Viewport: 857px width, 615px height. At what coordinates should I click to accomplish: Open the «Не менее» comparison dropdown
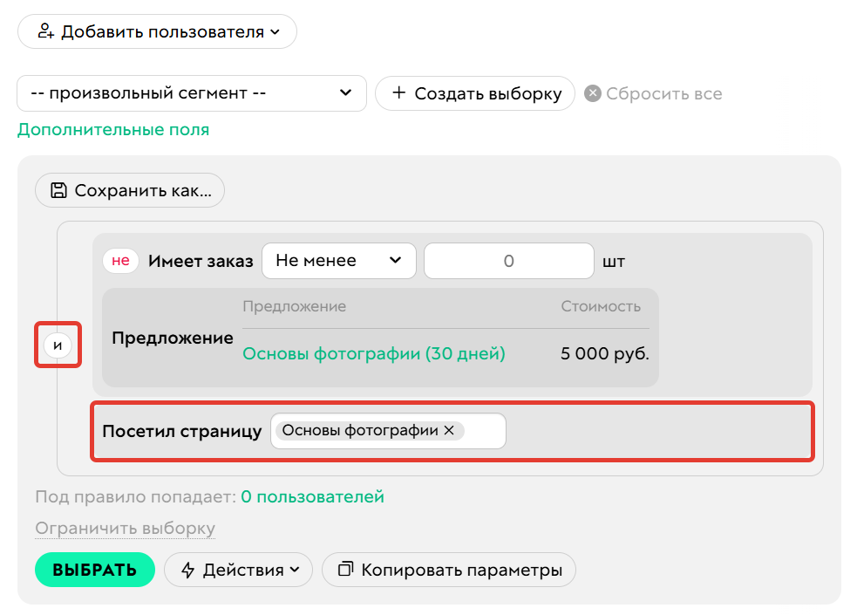point(338,260)
